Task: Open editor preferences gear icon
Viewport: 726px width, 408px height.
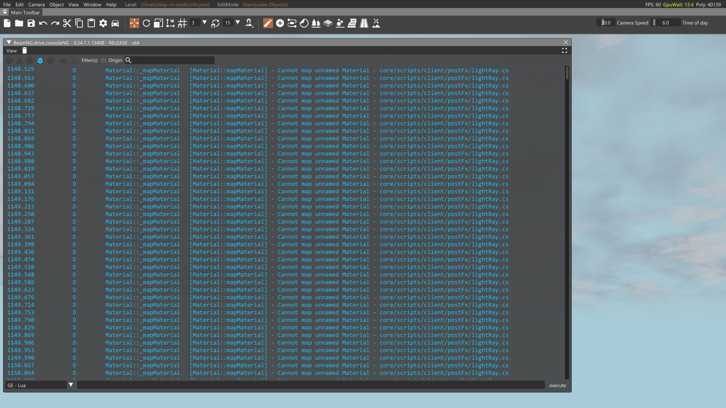Action: click(x=103, y=23)
